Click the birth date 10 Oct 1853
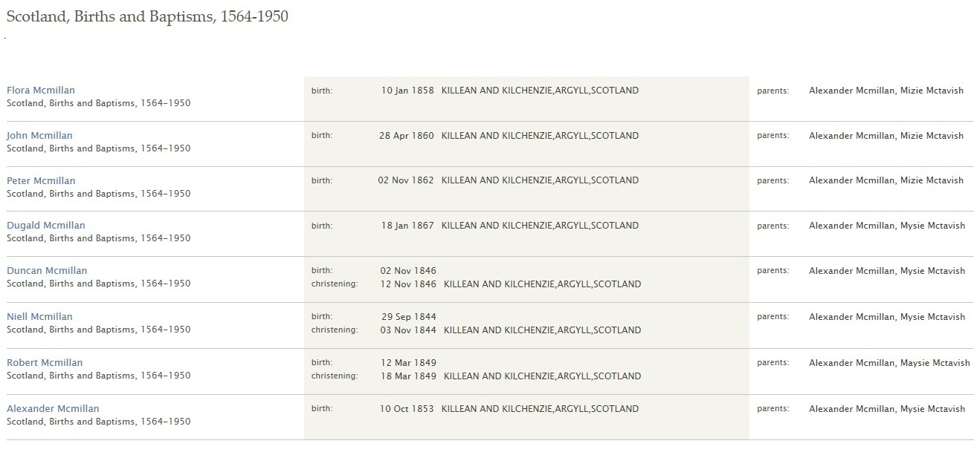The height and width of the screenshot is (455, 974). [407, 409]
